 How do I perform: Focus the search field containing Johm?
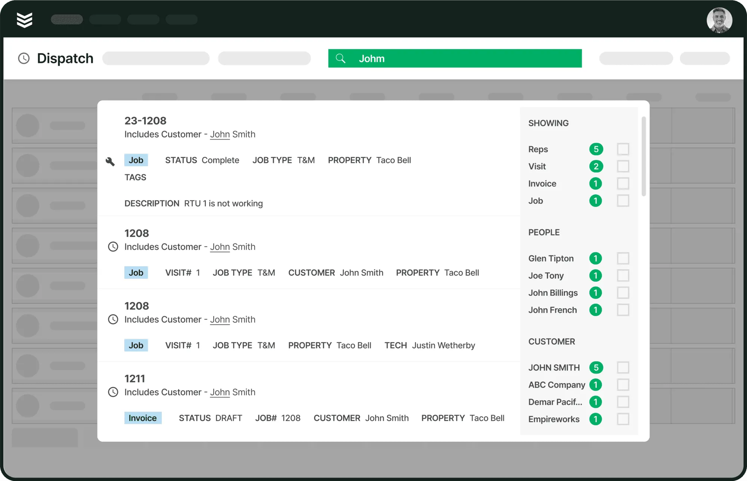pyautogui.click(x=455, y=58)
